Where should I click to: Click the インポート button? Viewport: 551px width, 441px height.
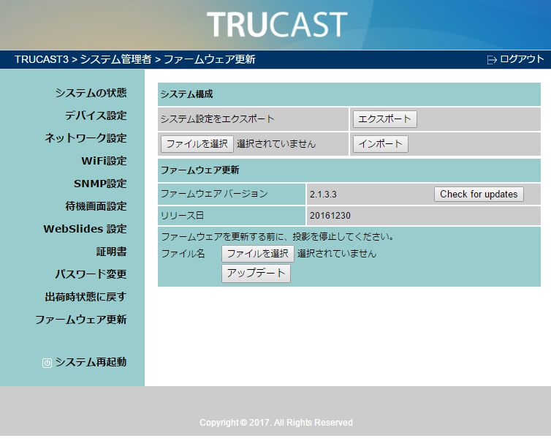(x=381, y=144)
